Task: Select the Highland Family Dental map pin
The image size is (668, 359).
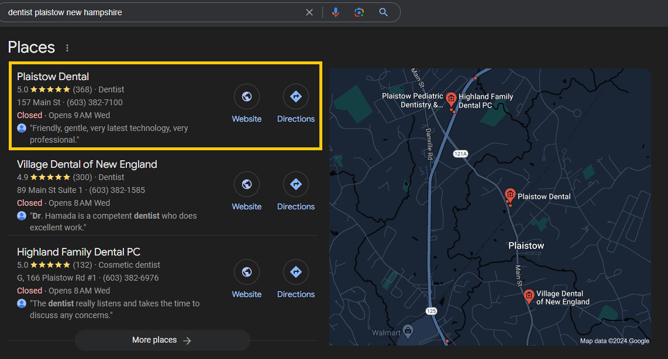Action: coord(451,98)
